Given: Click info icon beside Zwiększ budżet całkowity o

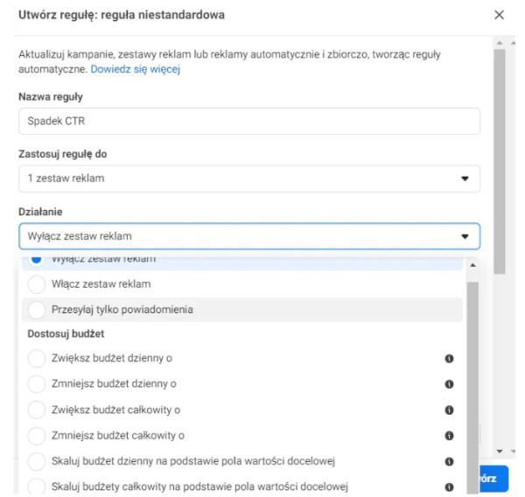Looking at the screenshot, I should [449, 409].
